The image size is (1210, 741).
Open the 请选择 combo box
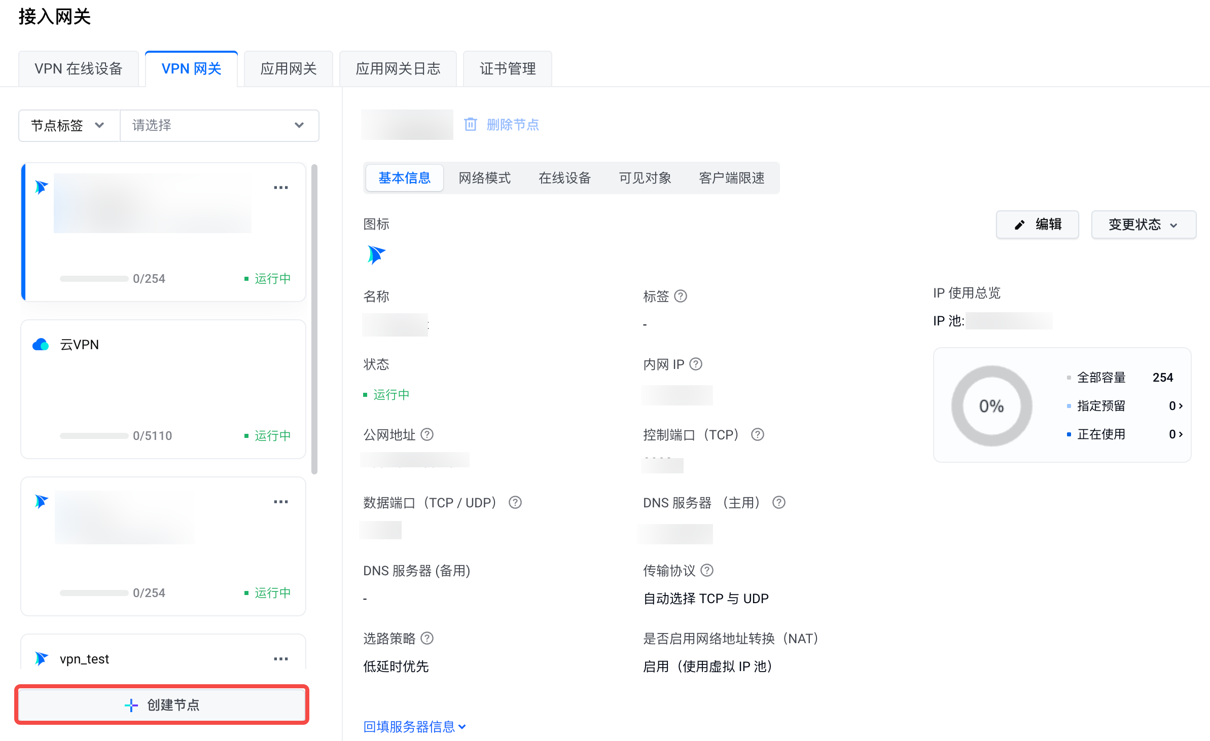[x=219, y=125]
